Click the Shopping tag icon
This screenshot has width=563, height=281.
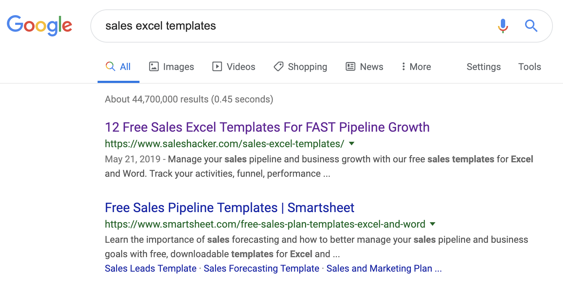pyautogui.click(x=278, y=67)
